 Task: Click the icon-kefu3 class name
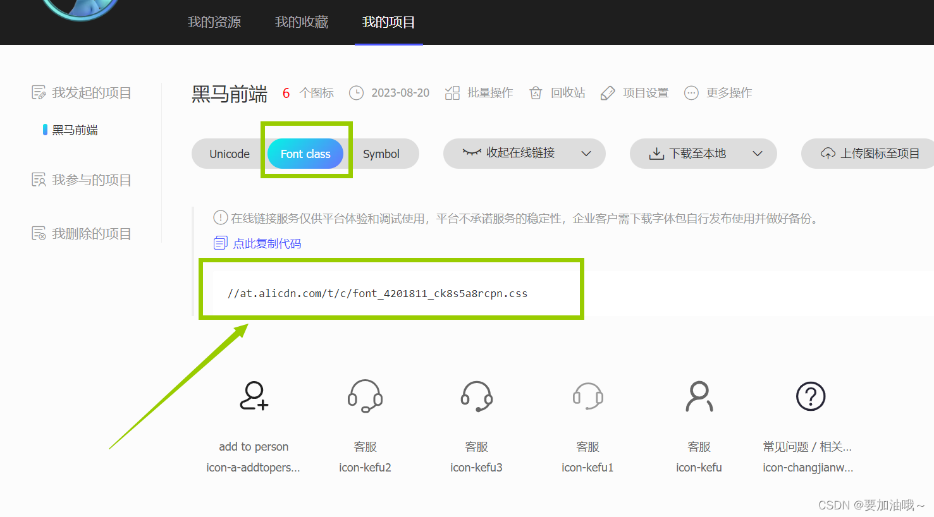coord(476,468)
